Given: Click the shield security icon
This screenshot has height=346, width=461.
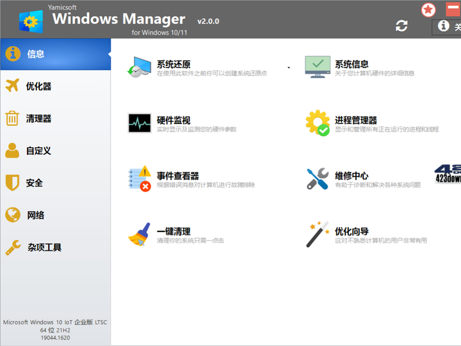Looking at the screenshot, I should [x=12, y=183].
